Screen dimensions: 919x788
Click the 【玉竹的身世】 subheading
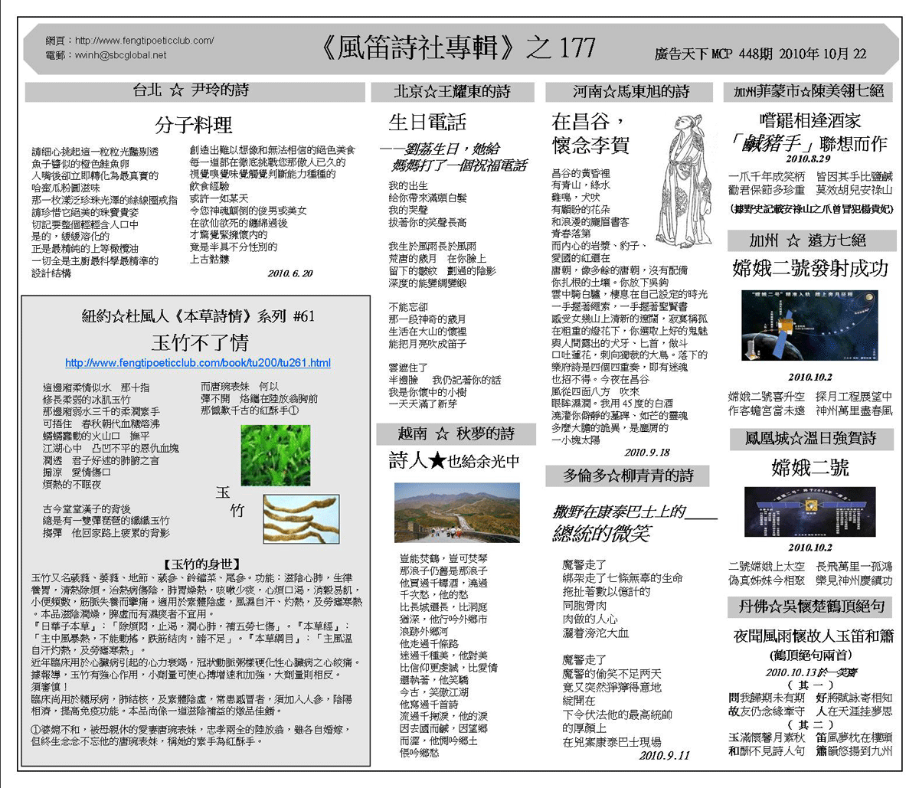pos(197,564)
